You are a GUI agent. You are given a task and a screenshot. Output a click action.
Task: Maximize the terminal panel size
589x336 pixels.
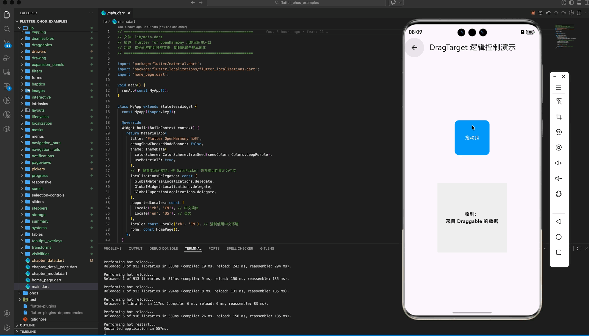click(579, 248)
